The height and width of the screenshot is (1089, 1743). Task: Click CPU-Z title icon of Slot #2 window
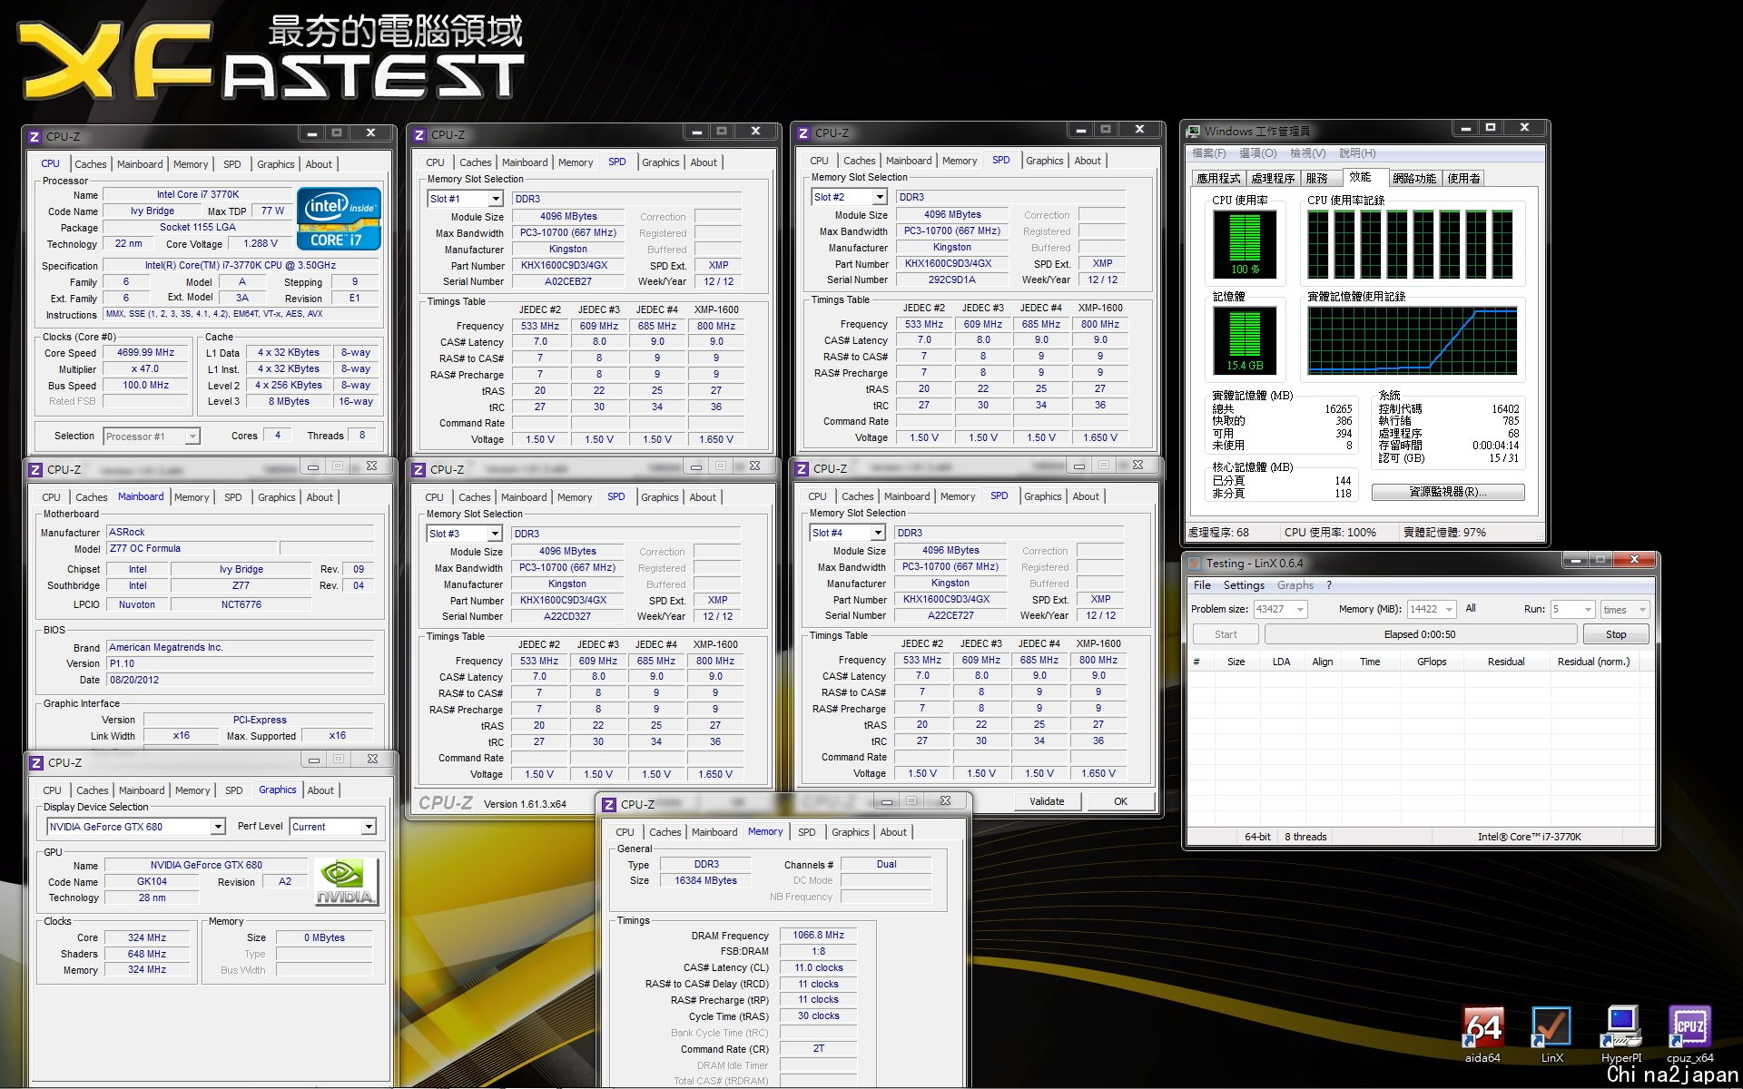click(803, 132)
